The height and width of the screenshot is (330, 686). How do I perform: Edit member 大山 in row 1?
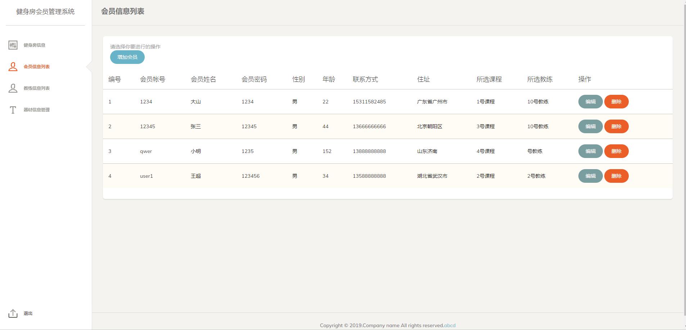coord(590,102)
